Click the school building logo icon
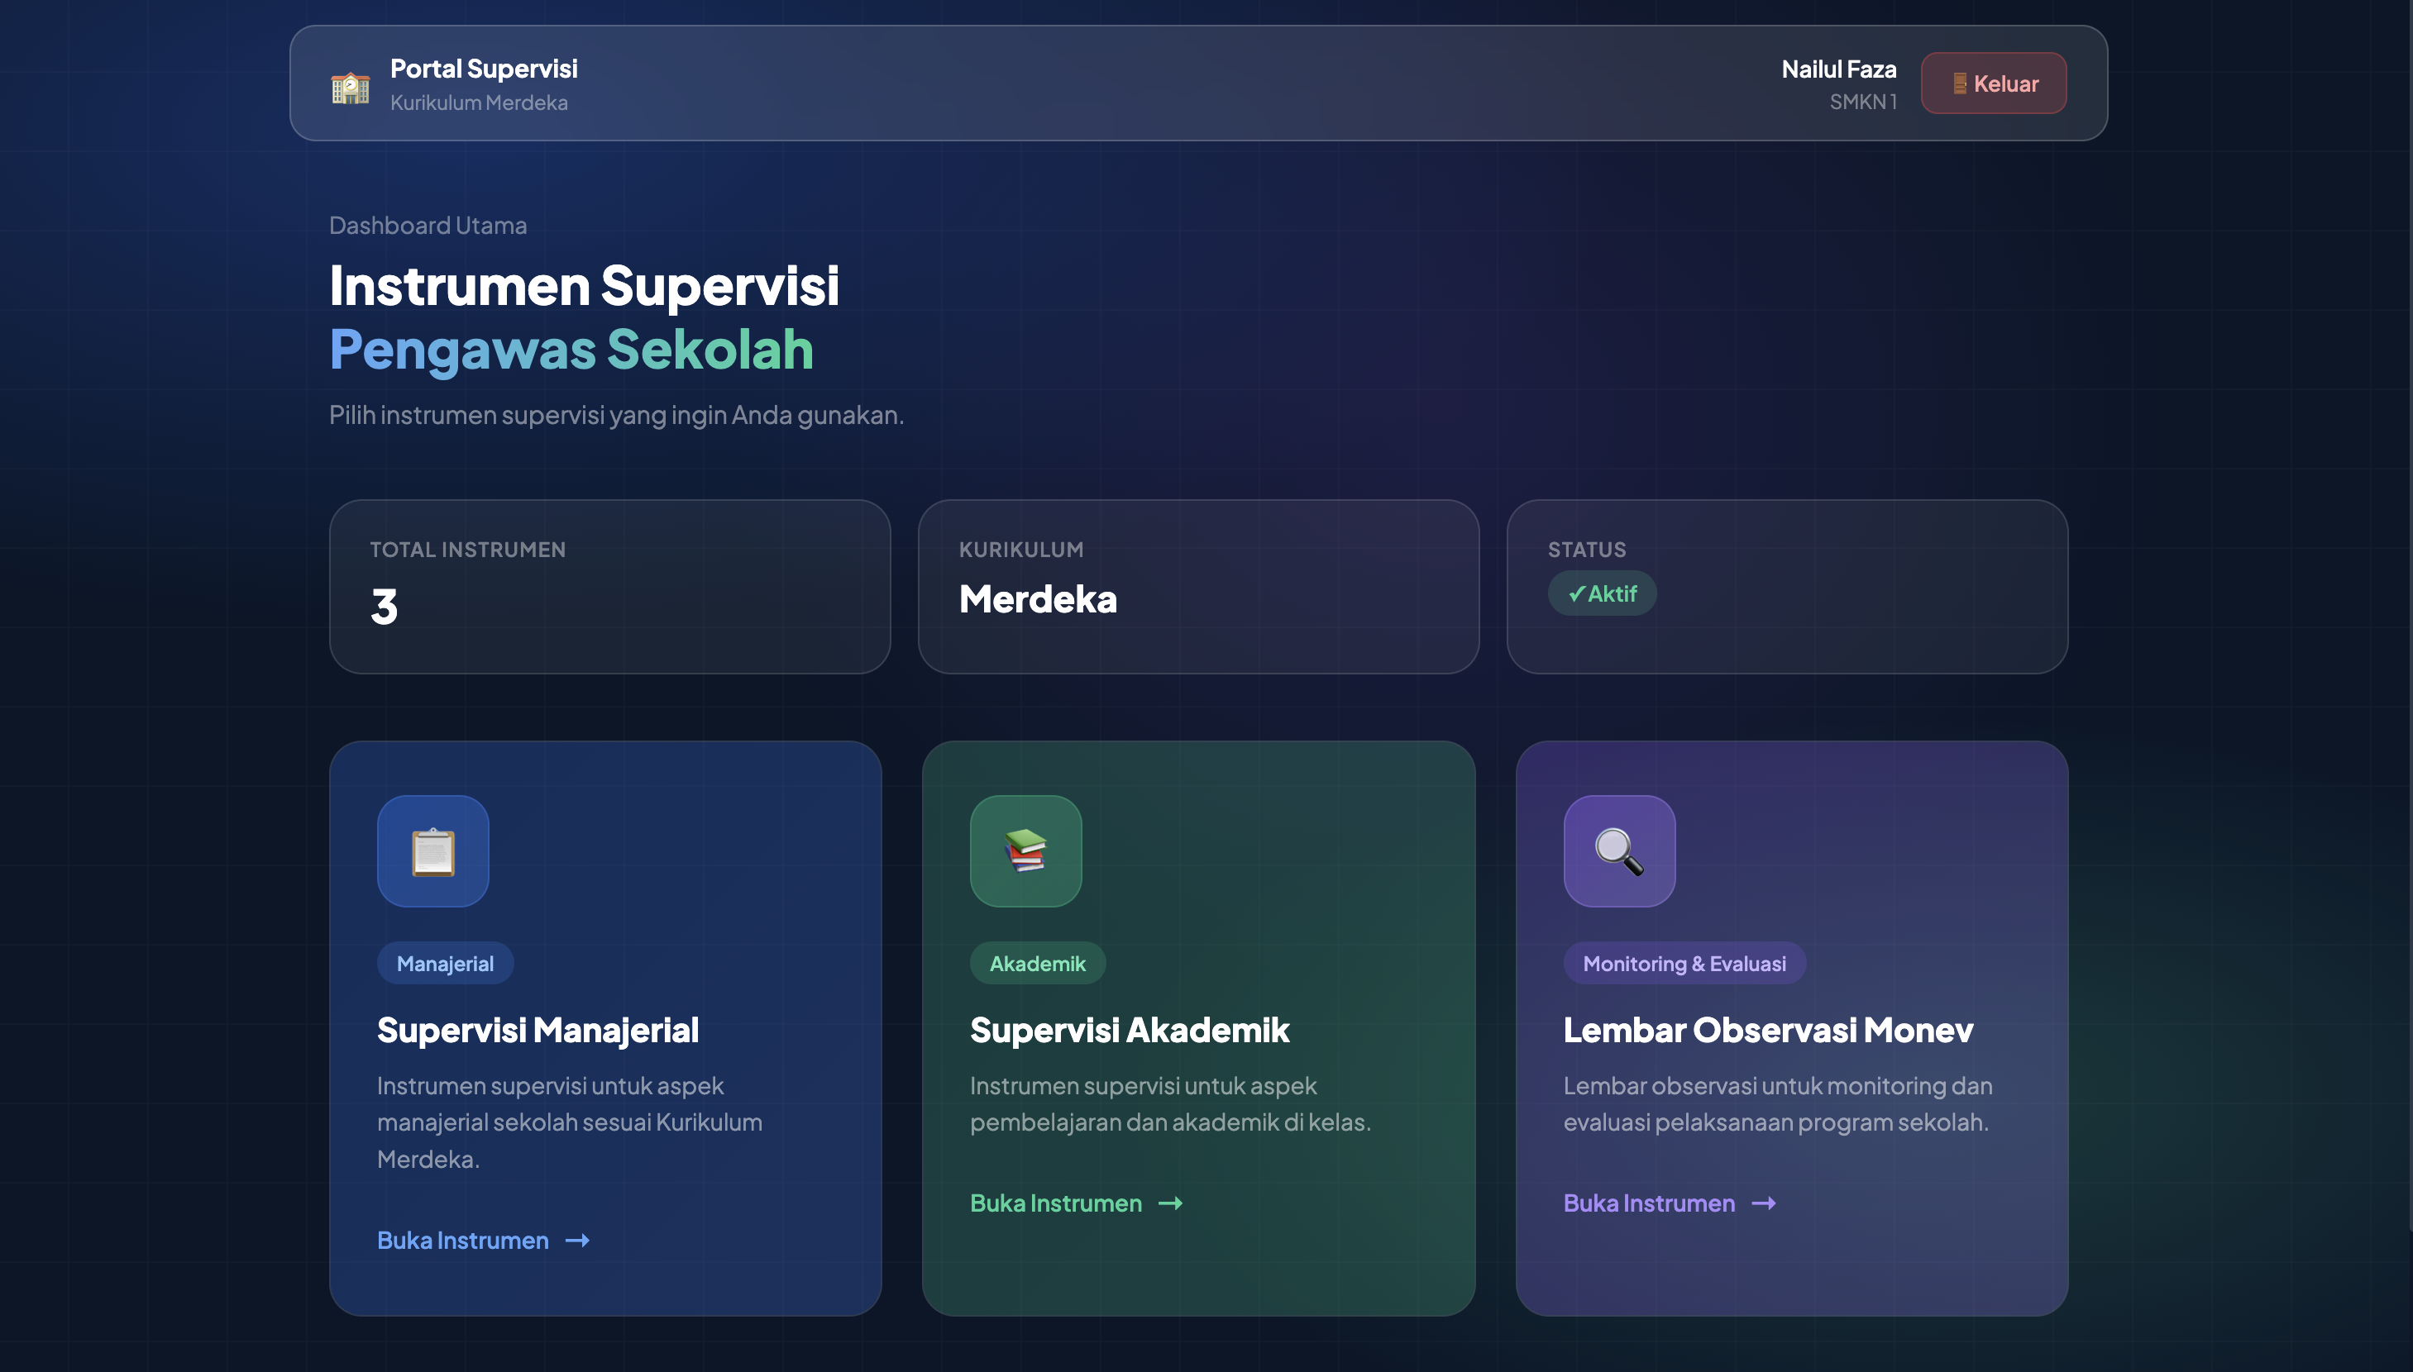This screenshot has height=1372, width=2413. (350, 88)
